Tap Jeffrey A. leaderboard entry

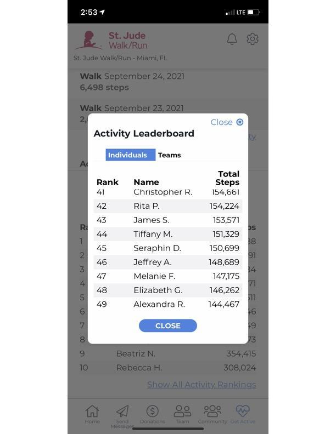167,262
